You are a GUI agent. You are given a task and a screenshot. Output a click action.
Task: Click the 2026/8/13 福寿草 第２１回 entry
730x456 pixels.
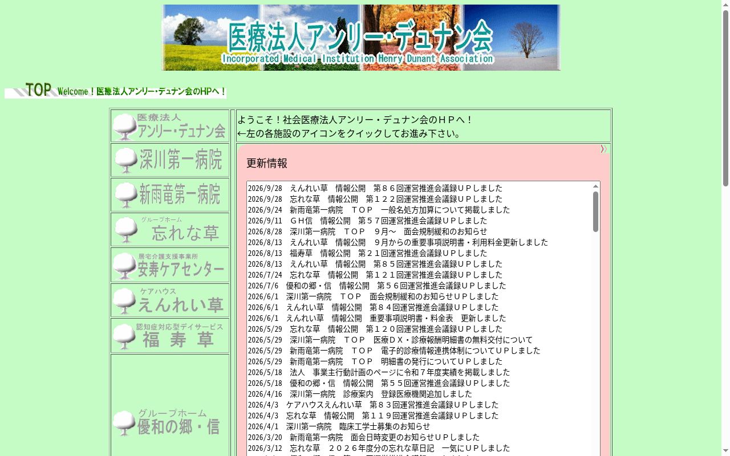(x=368, y=253)
